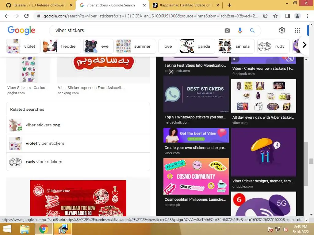Image resolution: width=314 pixels, height=235 pixels.
Task: Open Get the best of Viber banner
Action: (196, 135)
